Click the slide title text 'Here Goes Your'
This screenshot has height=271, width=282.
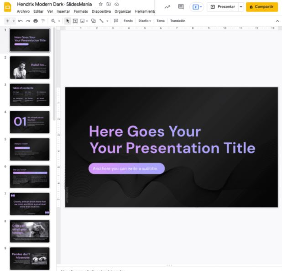(145, 131)
